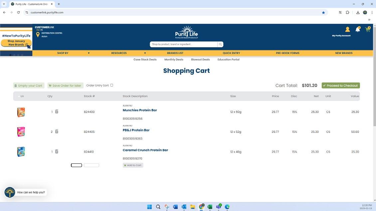
Task: Click Shop January New Brands banner
Action: point(16,43)
